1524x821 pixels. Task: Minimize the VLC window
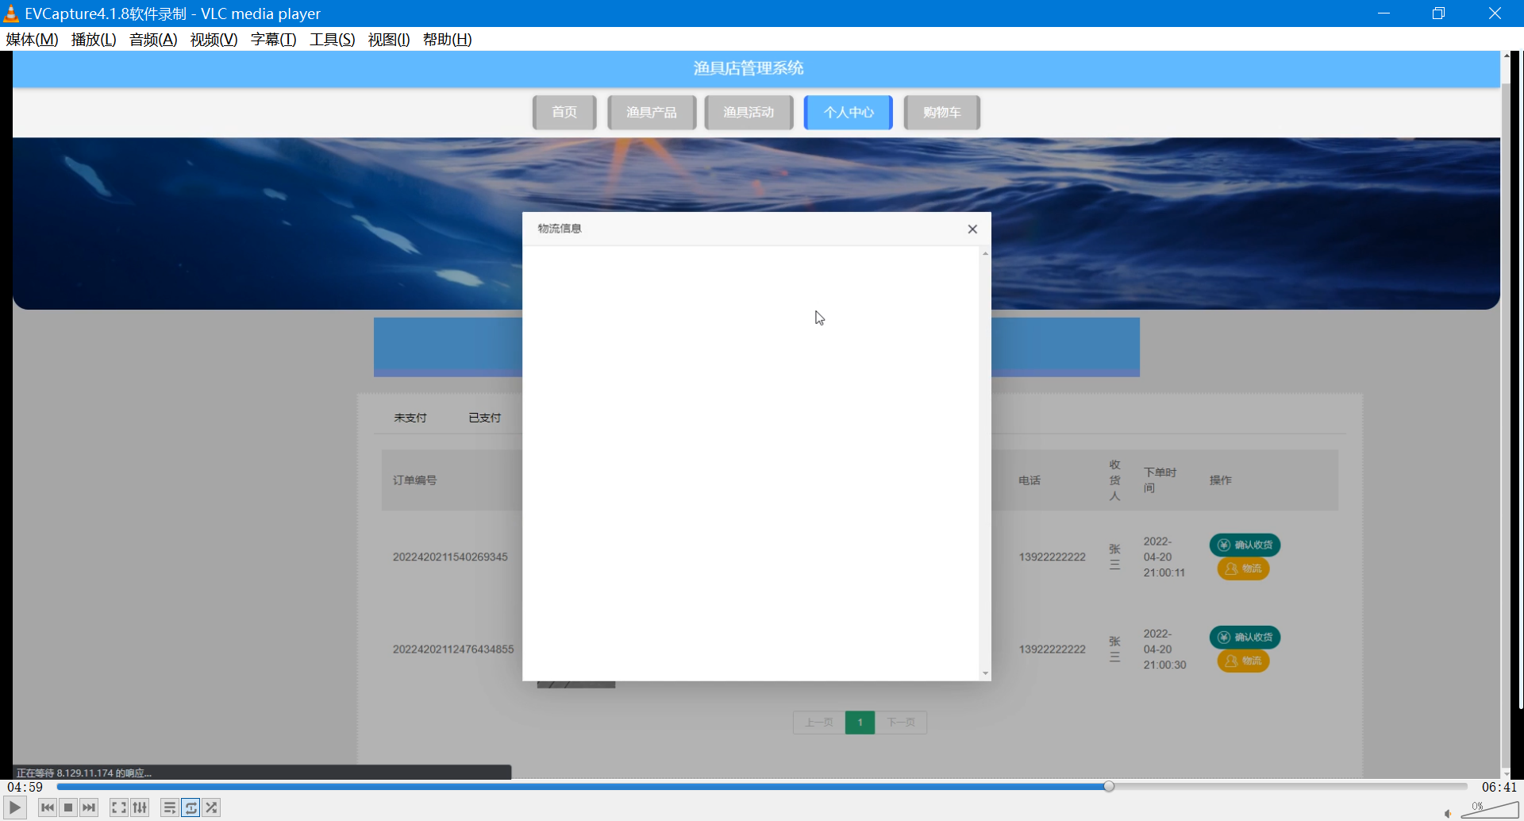point(1384,13)
